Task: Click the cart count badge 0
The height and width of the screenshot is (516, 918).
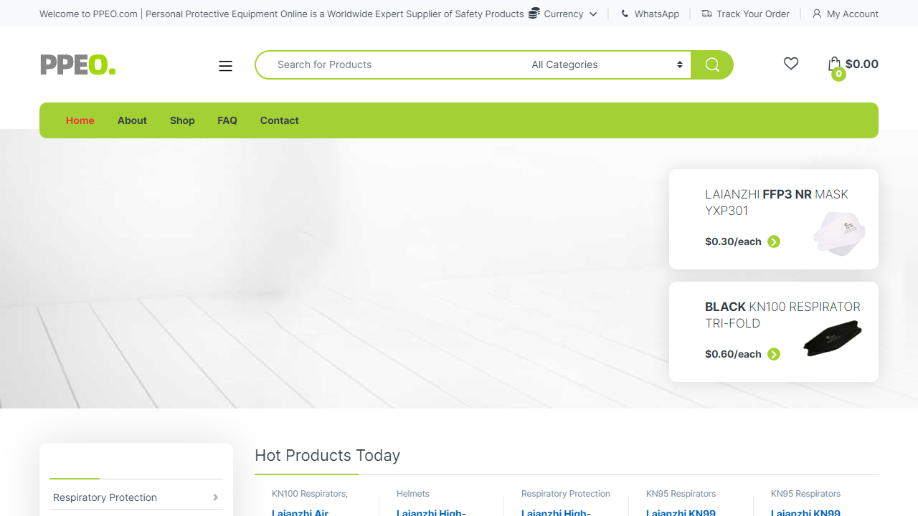Action: pos(838,74)
